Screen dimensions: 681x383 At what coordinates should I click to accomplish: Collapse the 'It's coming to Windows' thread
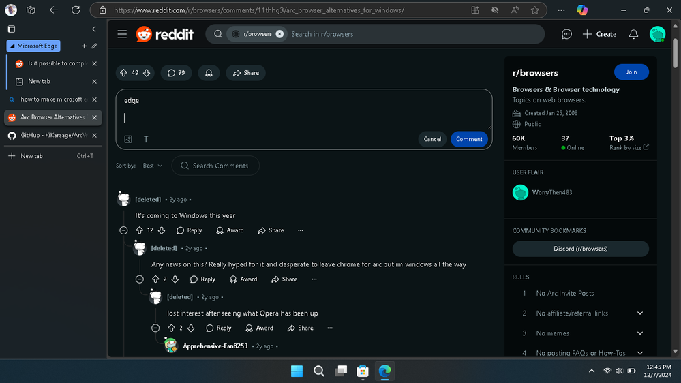[x=124, y=230]
